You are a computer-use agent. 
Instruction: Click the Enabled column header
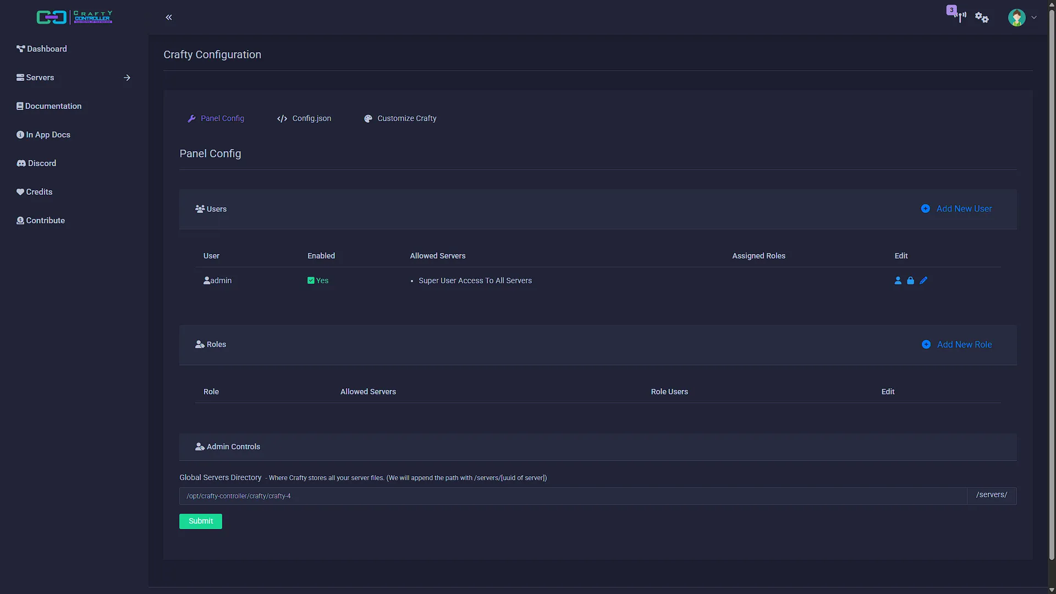click(321, 256)
